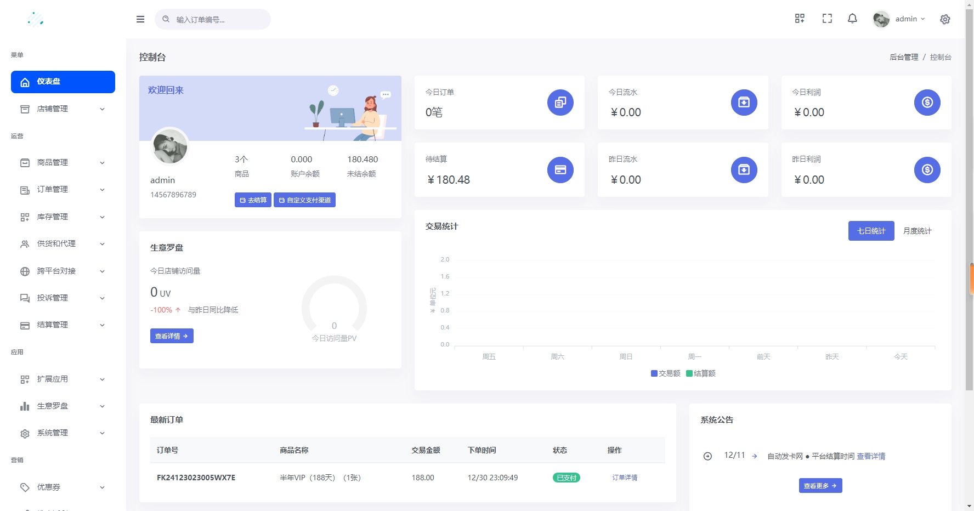This screenshot has height=511, width=974.
Task: Toggle fullscreen mode icon
Action: (x=827, y=19)
